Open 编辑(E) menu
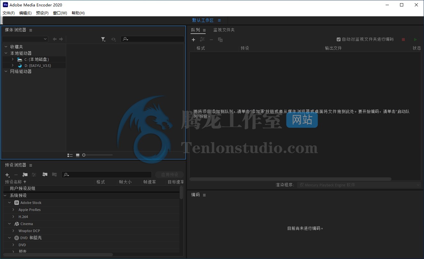The image size is (424, 259). click(x=25, y=13)
